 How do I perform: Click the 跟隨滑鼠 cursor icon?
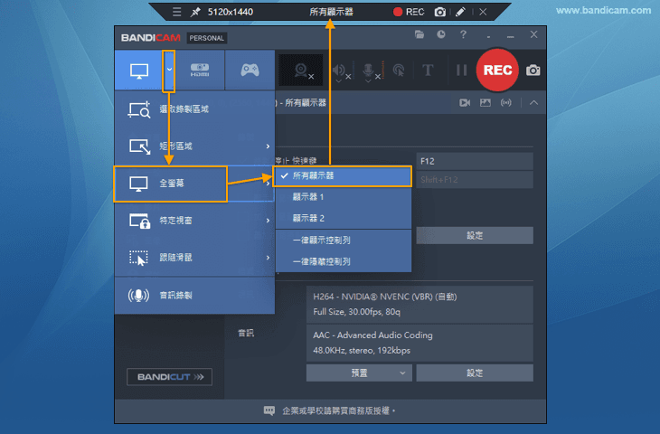pyautogui.click(x=138, y=258)
